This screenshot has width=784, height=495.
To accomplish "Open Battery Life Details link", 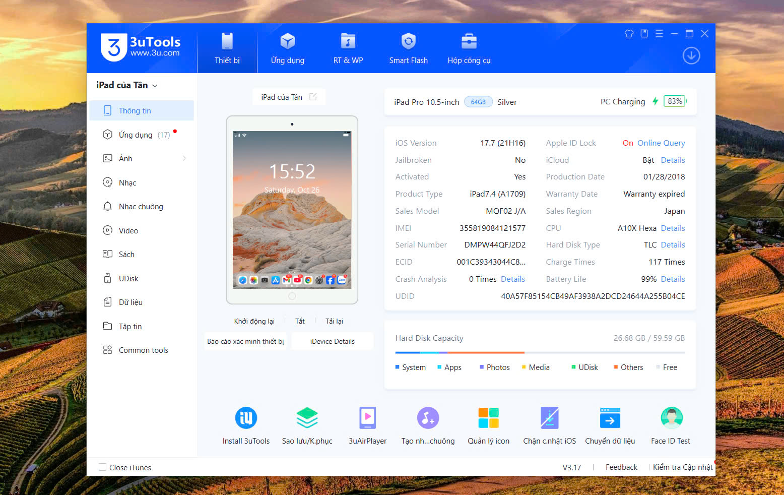I will [x=673, y=279].
